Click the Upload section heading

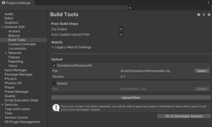[57, 59]
